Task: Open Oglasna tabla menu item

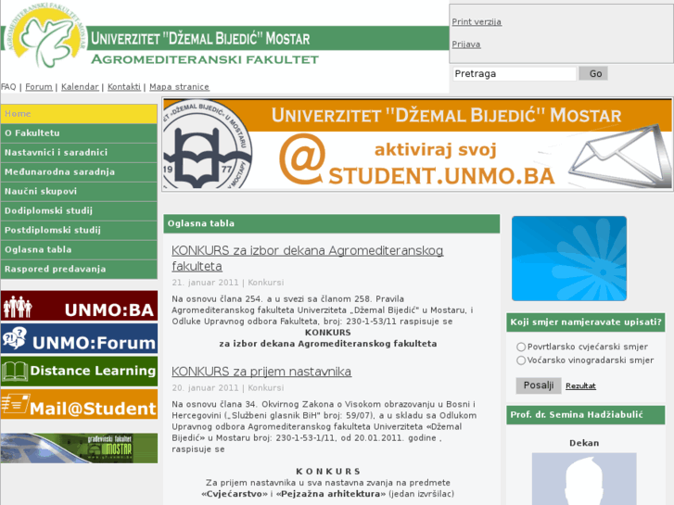Action: point(79,249)
